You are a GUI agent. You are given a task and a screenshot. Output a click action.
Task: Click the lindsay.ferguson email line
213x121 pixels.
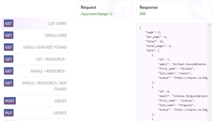[182, 96]
